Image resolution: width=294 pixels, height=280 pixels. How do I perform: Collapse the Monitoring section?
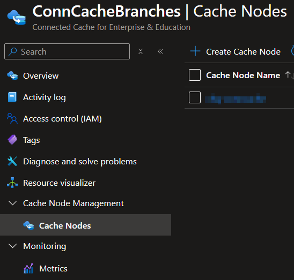(12, 246)
